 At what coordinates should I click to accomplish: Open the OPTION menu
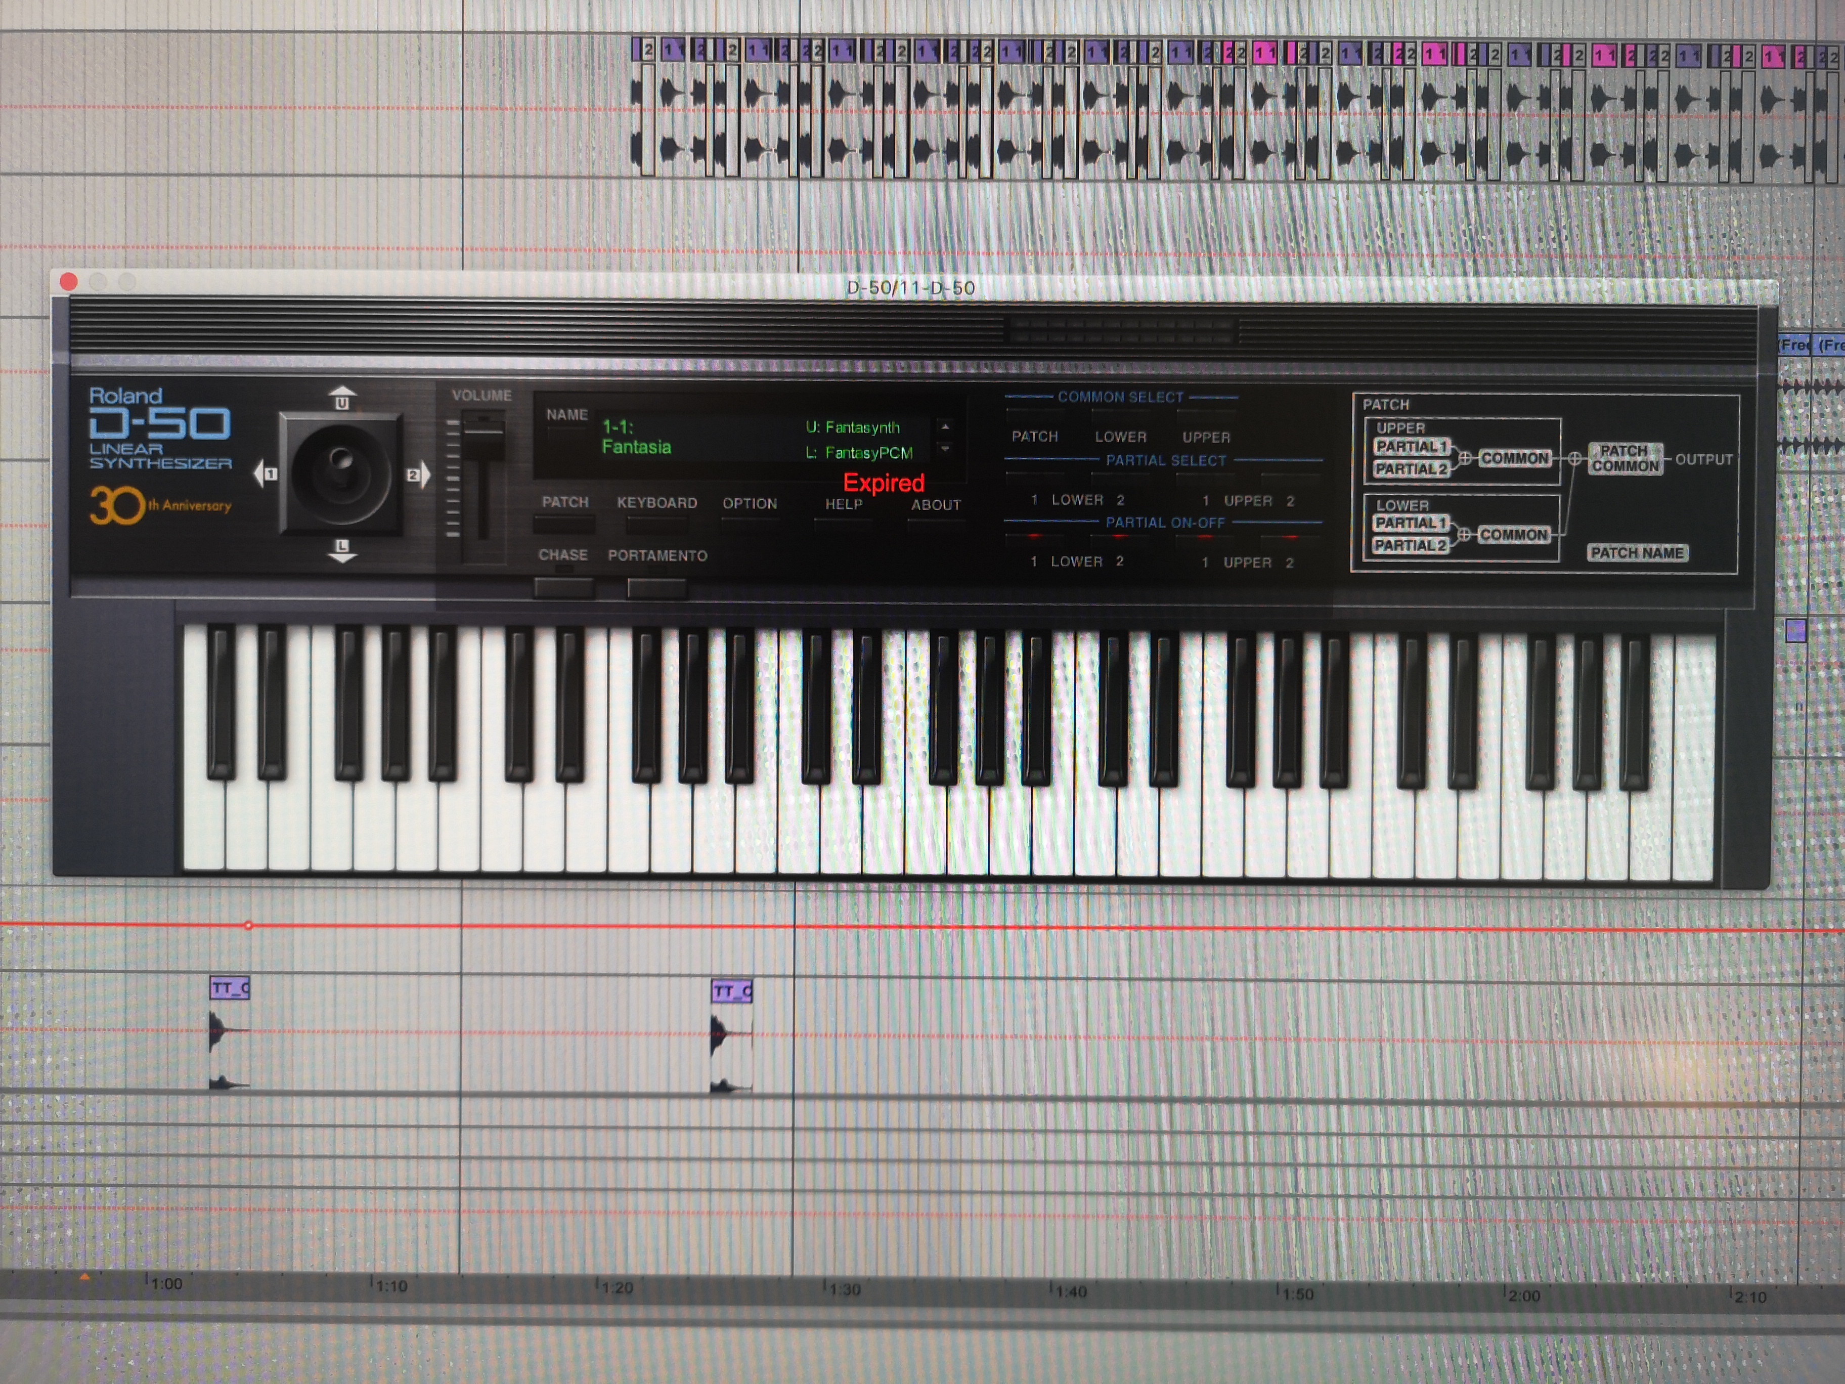750,526
